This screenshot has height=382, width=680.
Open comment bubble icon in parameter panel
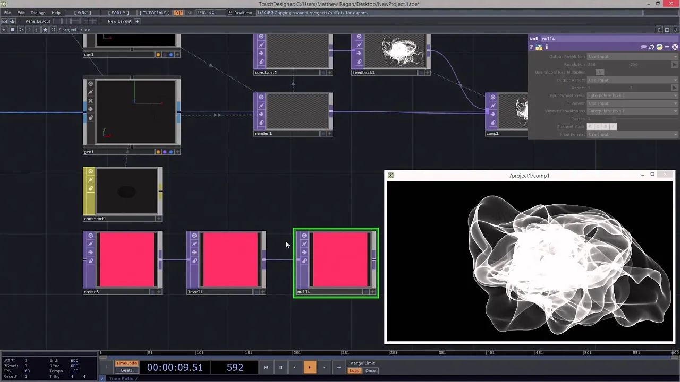tap(644, 47)
